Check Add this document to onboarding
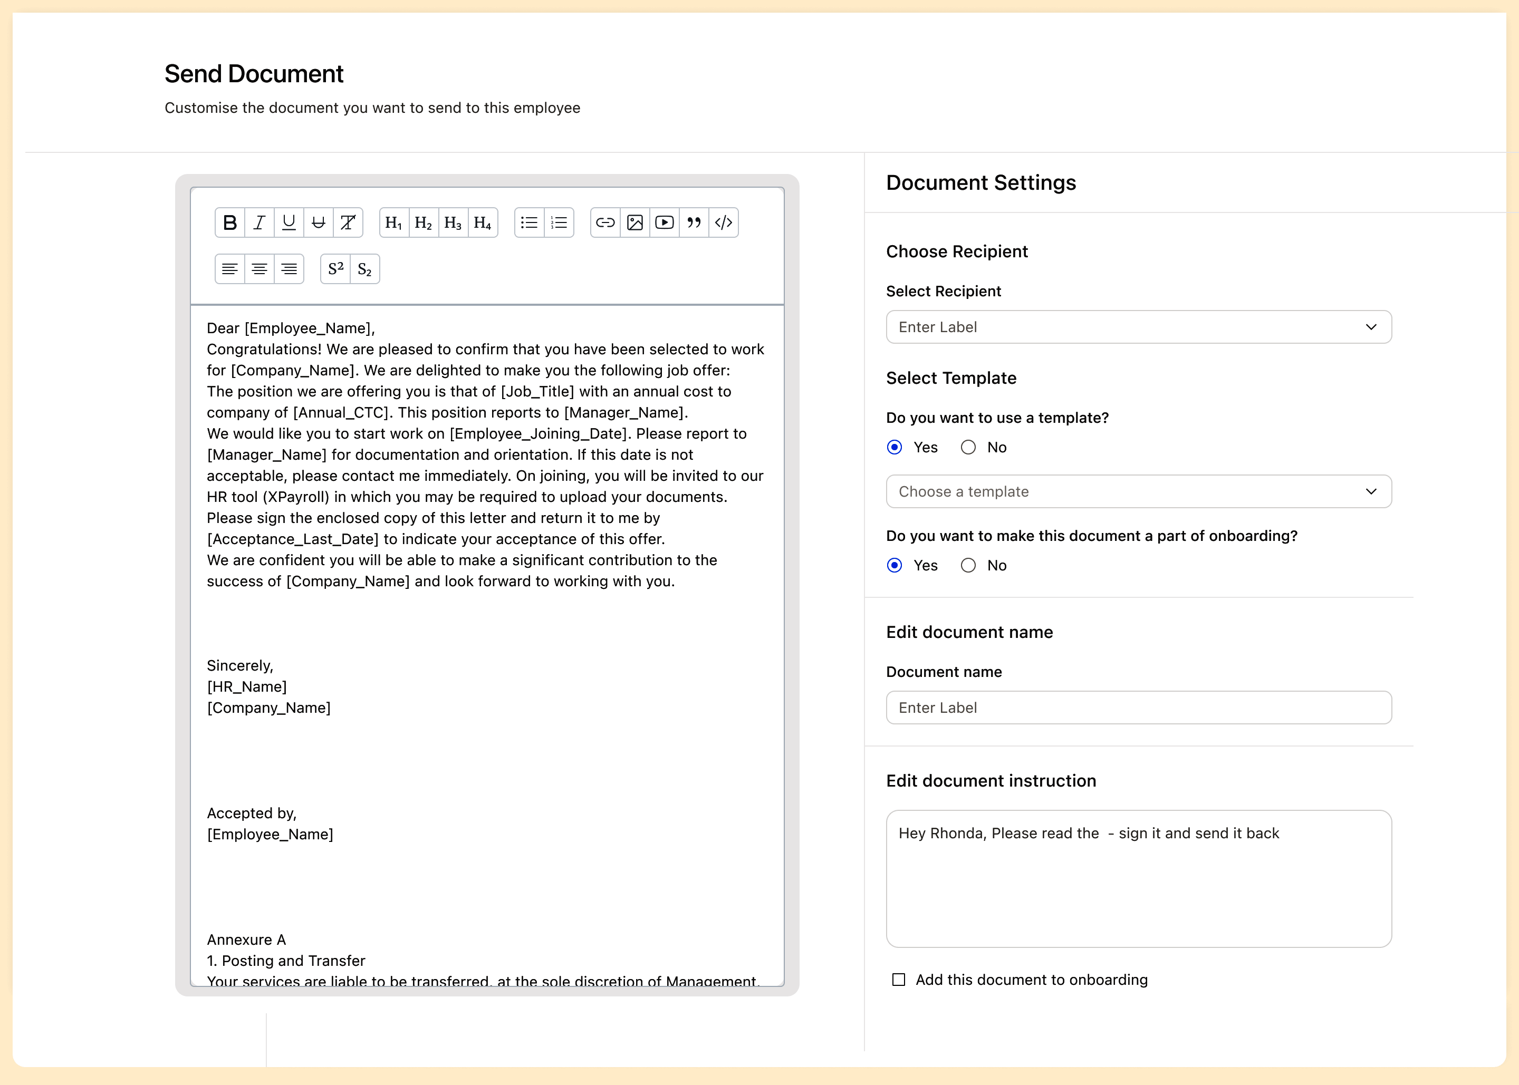Viewport: 1519px width, 1085px height. pos(899,980)
